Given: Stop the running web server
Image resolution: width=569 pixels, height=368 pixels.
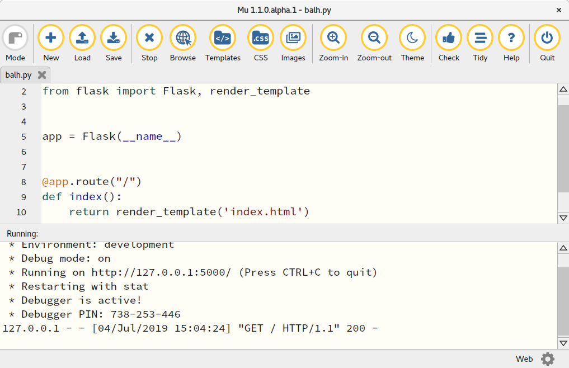Looking at the screenshot, I should pos(149,43).
